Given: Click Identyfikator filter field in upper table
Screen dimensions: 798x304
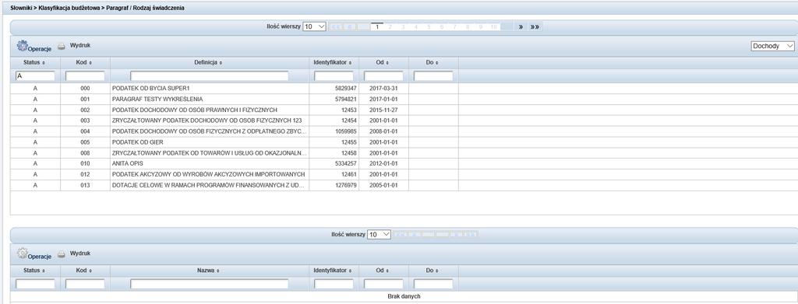Looking at the screenshot, I should coord(334,75).
